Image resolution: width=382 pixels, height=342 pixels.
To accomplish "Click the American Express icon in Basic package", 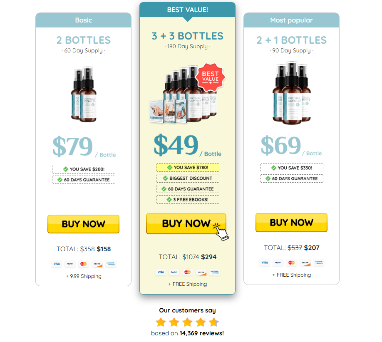I will coord(111,264).
